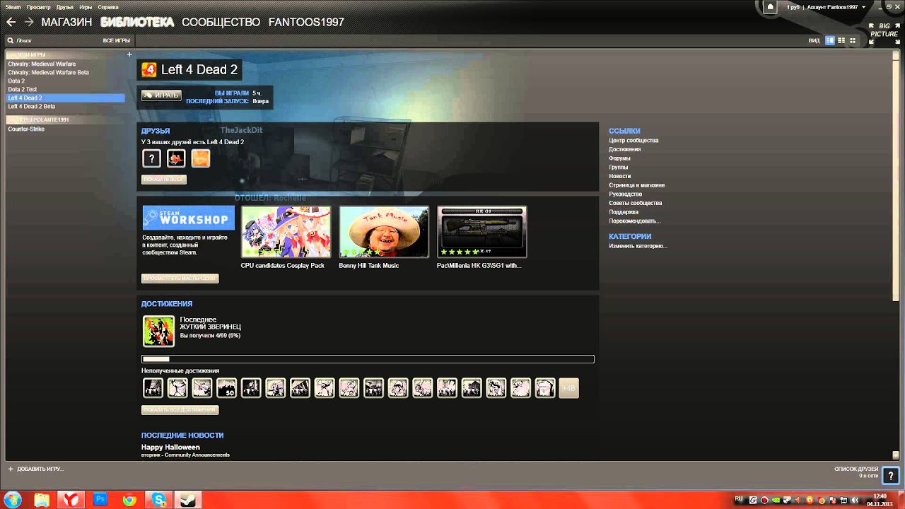905x509 pixels.
Task: Open Skype from taskbar
Action: (x=158, y=500)
